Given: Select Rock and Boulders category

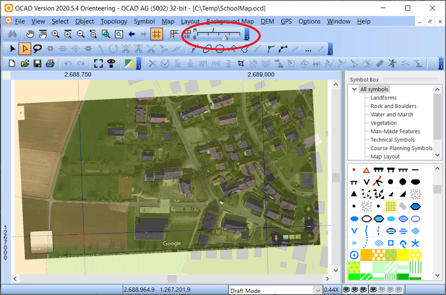Looking at the screenshot, I should 394,106.
